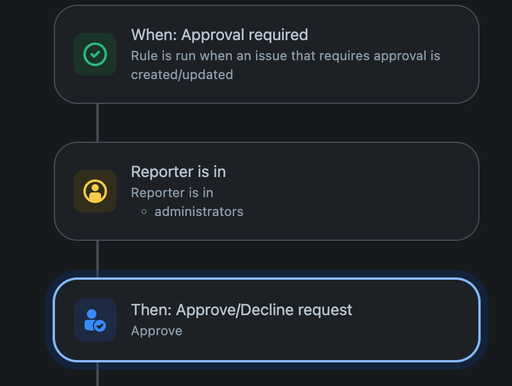This screenshot has width=512, height=386.
Task: Click the 'Approve' value under the action
Action: pos(156,331)
